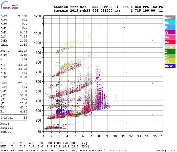Click the fxI value 7.55
Viewport: 177px width, 152px height.
click(24, 36)
